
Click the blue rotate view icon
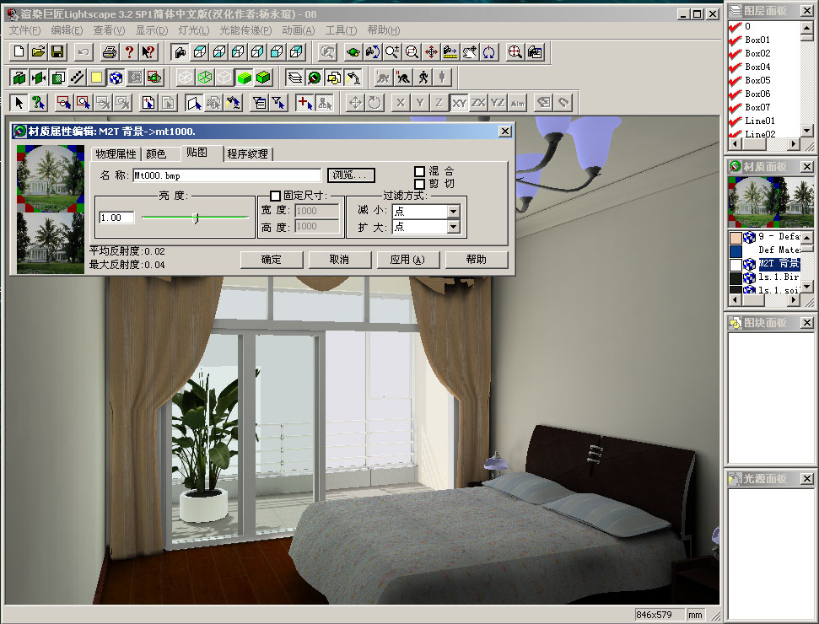pyautogui.click(x=489, y=51)
